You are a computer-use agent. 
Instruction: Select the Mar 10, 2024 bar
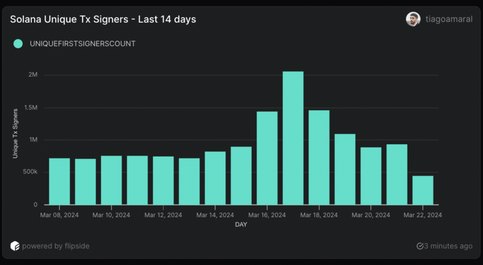111,180
